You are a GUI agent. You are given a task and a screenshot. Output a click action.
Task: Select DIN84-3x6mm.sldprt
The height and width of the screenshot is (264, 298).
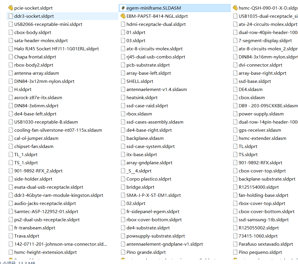coord(36,106)
